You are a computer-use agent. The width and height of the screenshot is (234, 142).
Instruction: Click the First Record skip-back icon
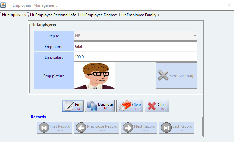[43, 128]
